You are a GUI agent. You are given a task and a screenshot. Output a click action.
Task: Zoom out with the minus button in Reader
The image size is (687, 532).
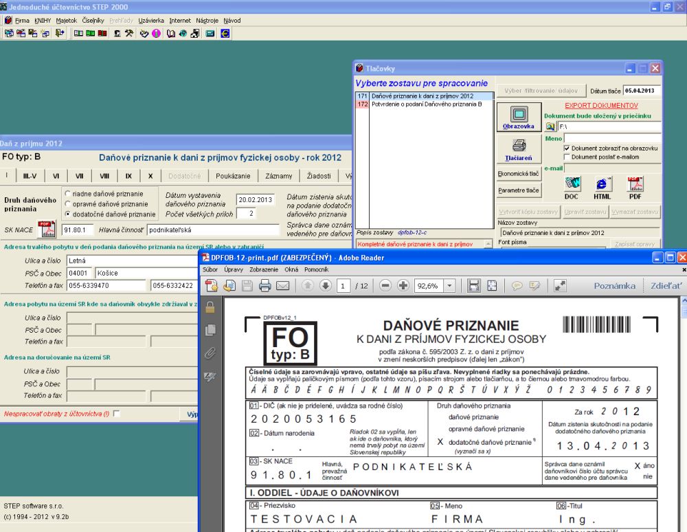point(385,286)
